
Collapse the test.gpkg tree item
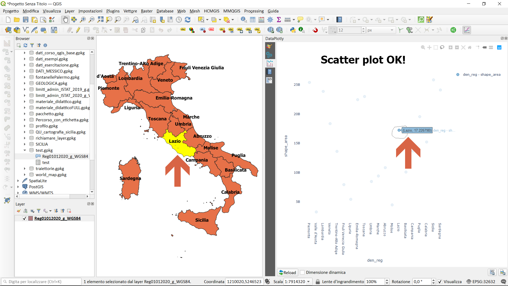click(25, 150)
